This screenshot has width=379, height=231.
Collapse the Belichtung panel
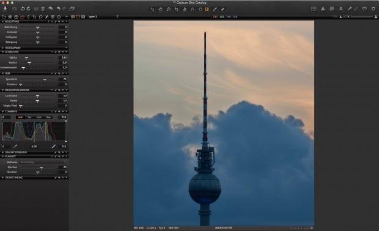2,21
